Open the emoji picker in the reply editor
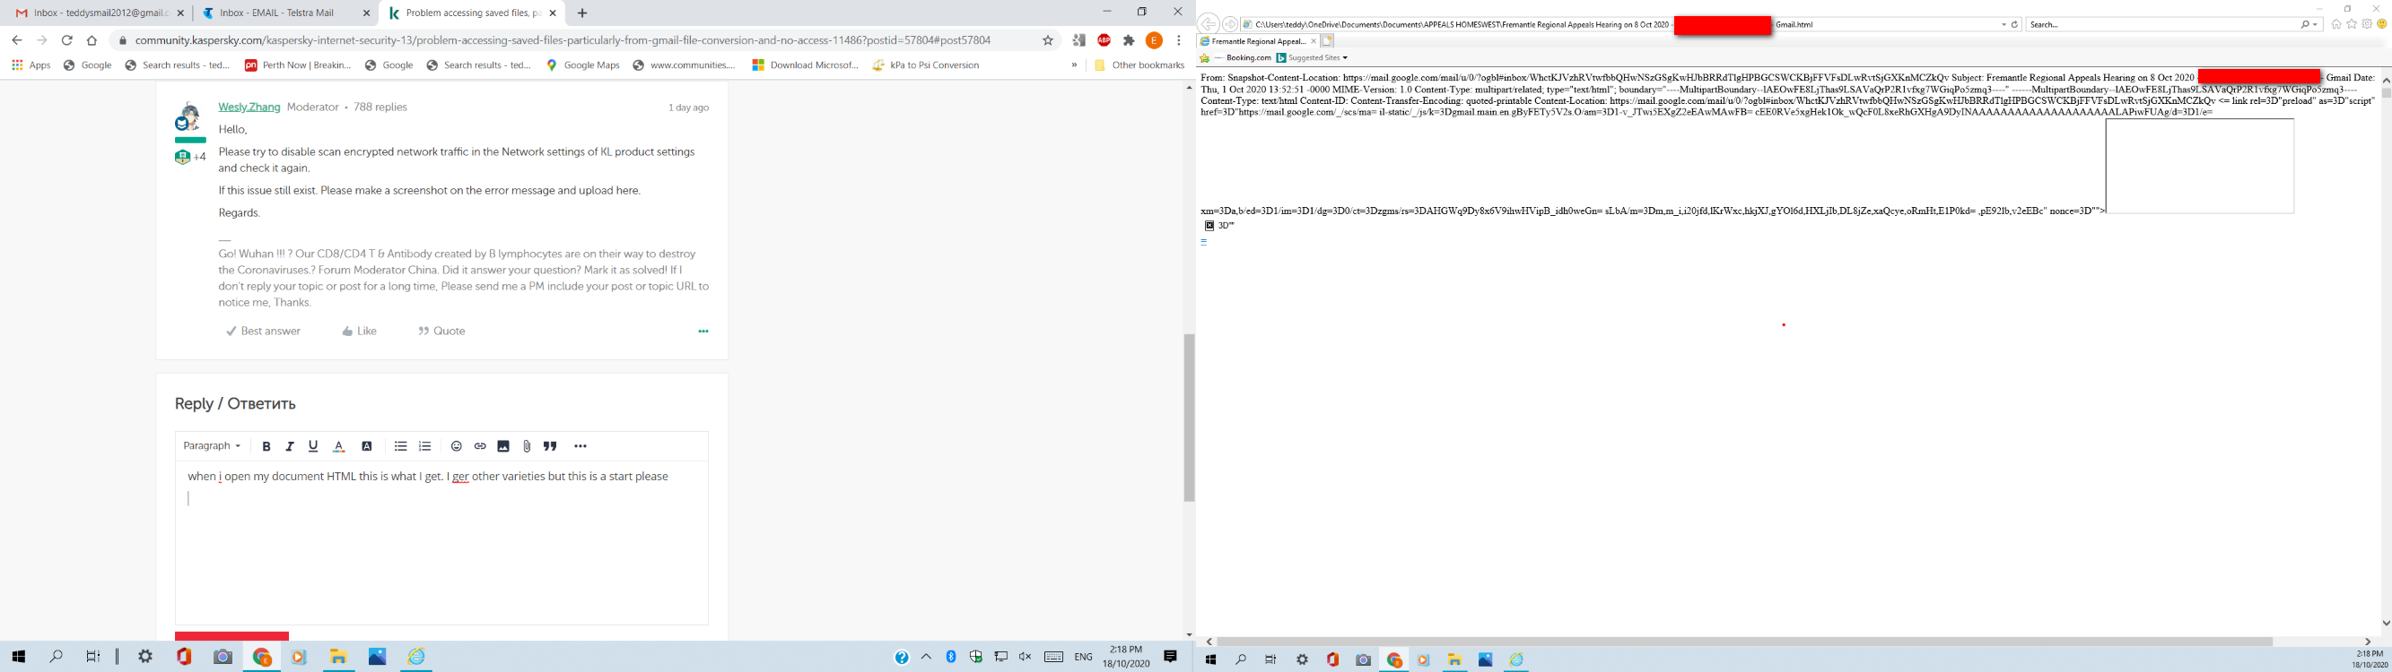 (x=456, y=446)
